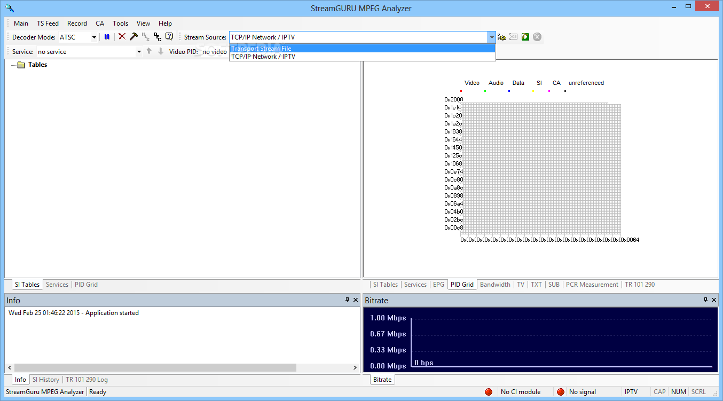The height and width of the screenshot is (401, 723).
Task: Switch to right pane Services tab
Action: click(x=415, y=285)
